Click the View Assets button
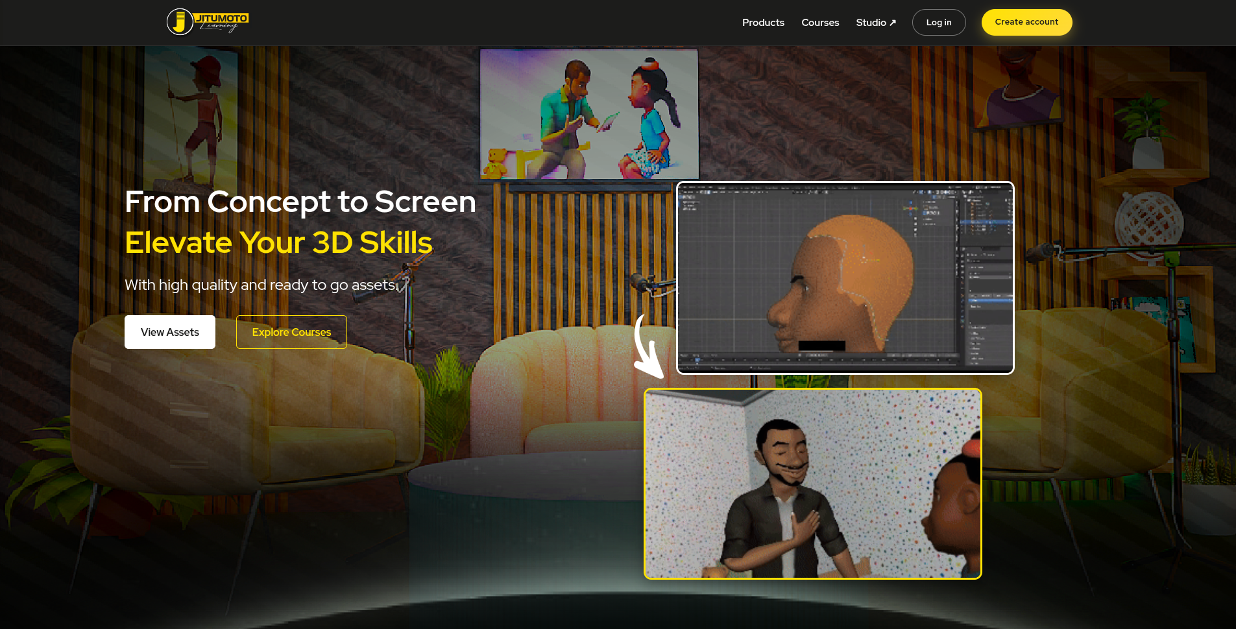The height and width of the screenshot is (629, 1236). coord(170,332)
